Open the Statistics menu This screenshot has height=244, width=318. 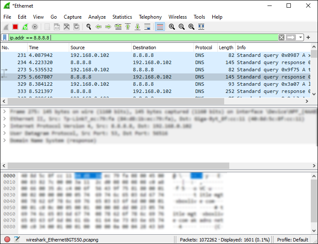point(122,17)
